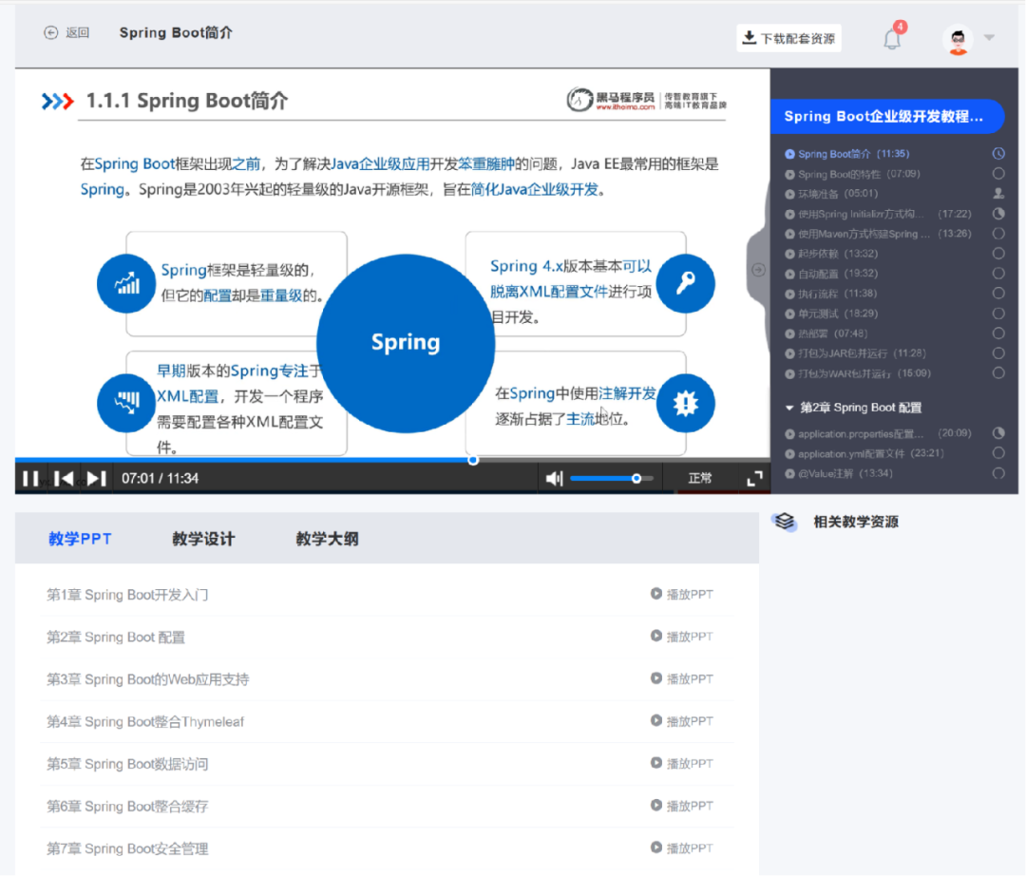Toggle completion circle for 打包为WAR包并运行
The height and width of the screenshot is (876, 1026).
(x=998, y=372)
